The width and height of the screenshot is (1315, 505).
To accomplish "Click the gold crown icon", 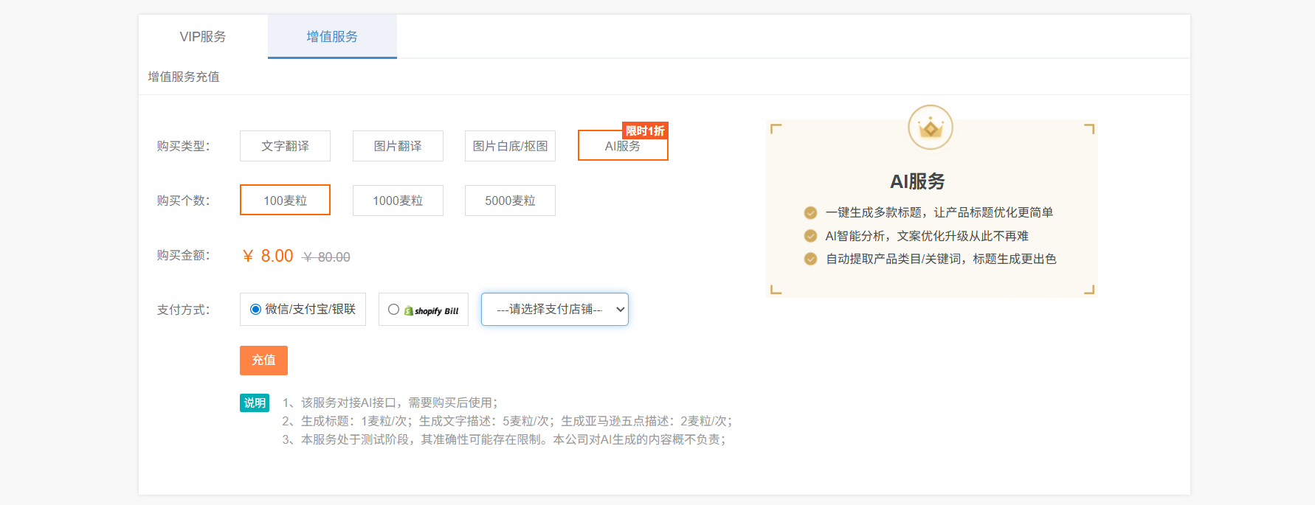I will (x=930, y=128).
